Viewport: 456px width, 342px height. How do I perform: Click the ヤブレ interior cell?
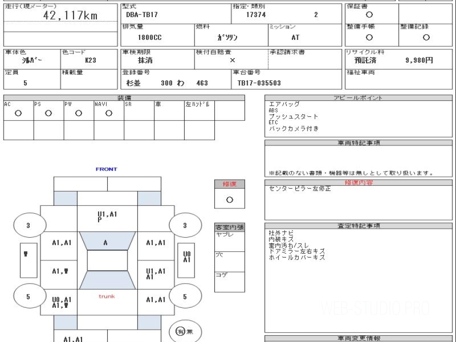[230, 242]
